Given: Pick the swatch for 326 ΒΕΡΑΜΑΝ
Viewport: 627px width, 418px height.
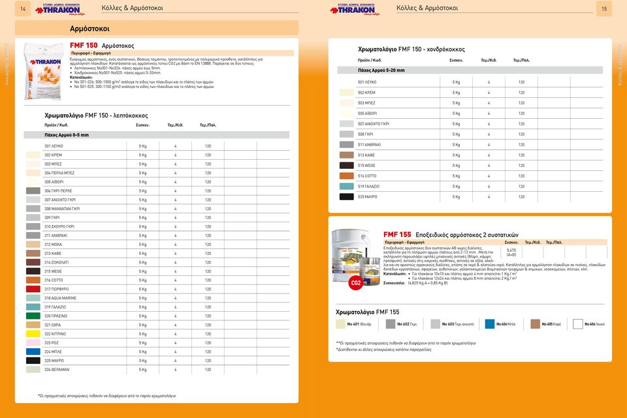Looking at the screenshot, I should click(33, 370).
